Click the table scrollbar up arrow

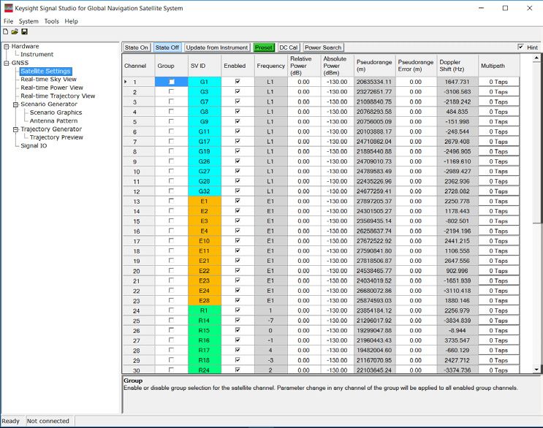[x=536, y=58]
